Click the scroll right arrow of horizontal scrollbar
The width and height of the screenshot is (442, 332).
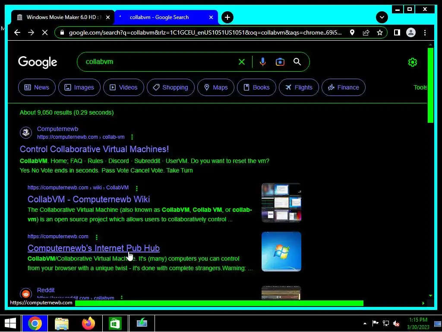(x=423, y=303)
